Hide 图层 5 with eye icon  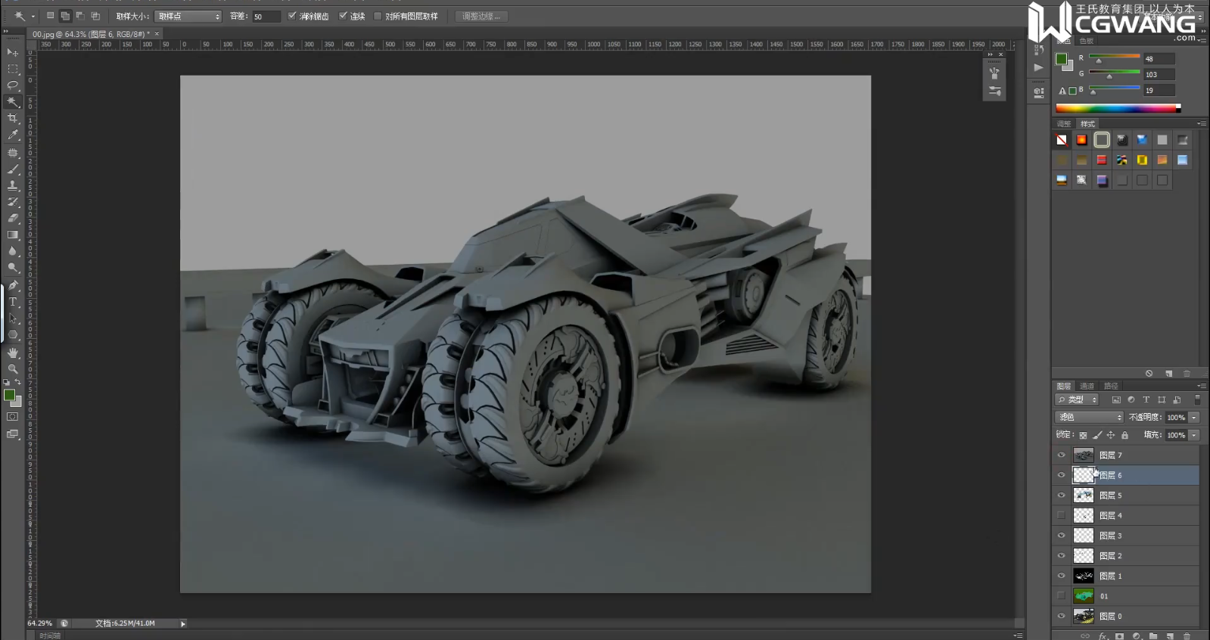1061,496
